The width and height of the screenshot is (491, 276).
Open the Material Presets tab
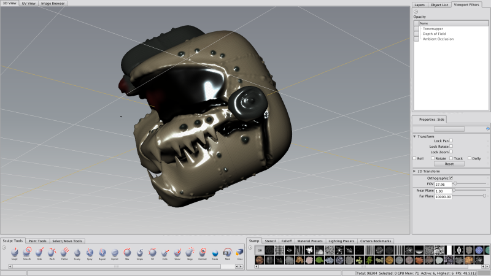310,241
